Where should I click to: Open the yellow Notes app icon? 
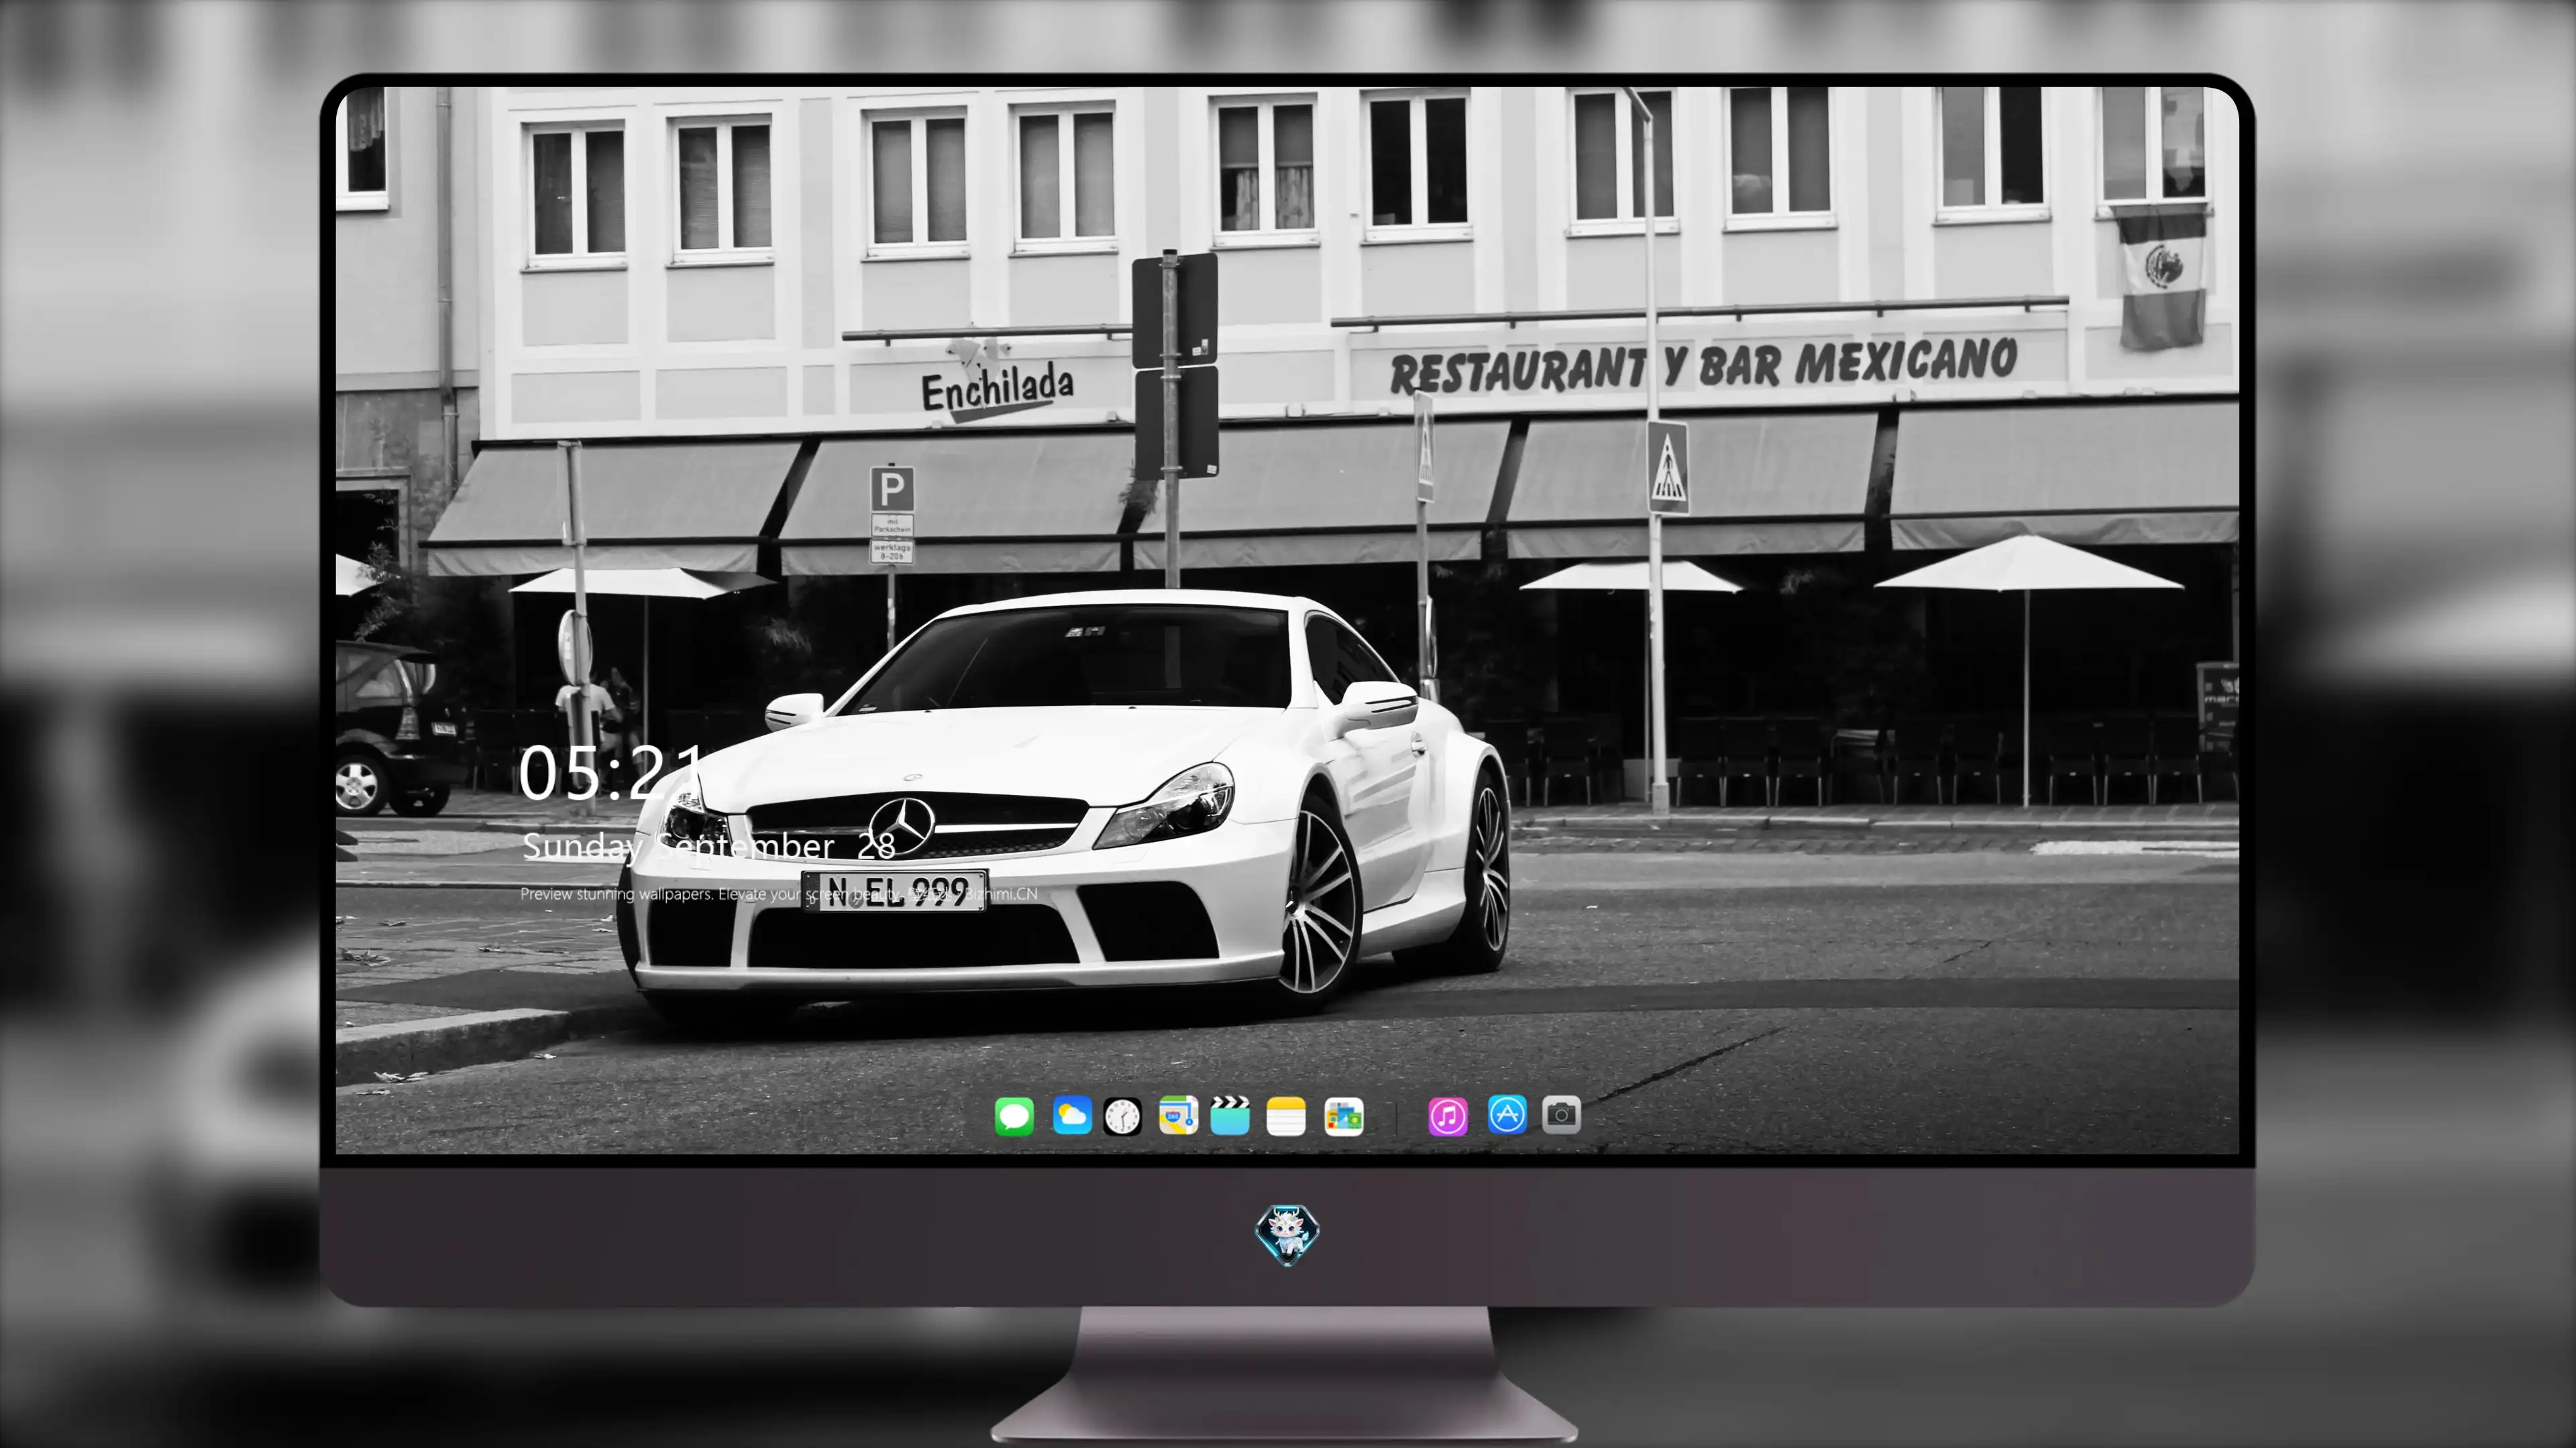coord(1286,1116)
